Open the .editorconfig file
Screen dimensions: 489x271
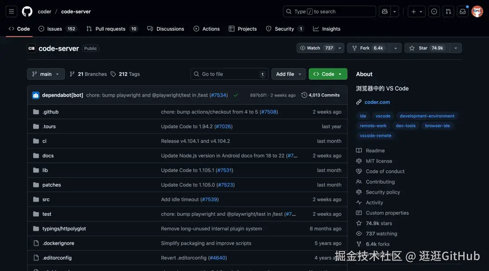click(x=57, y=258)
